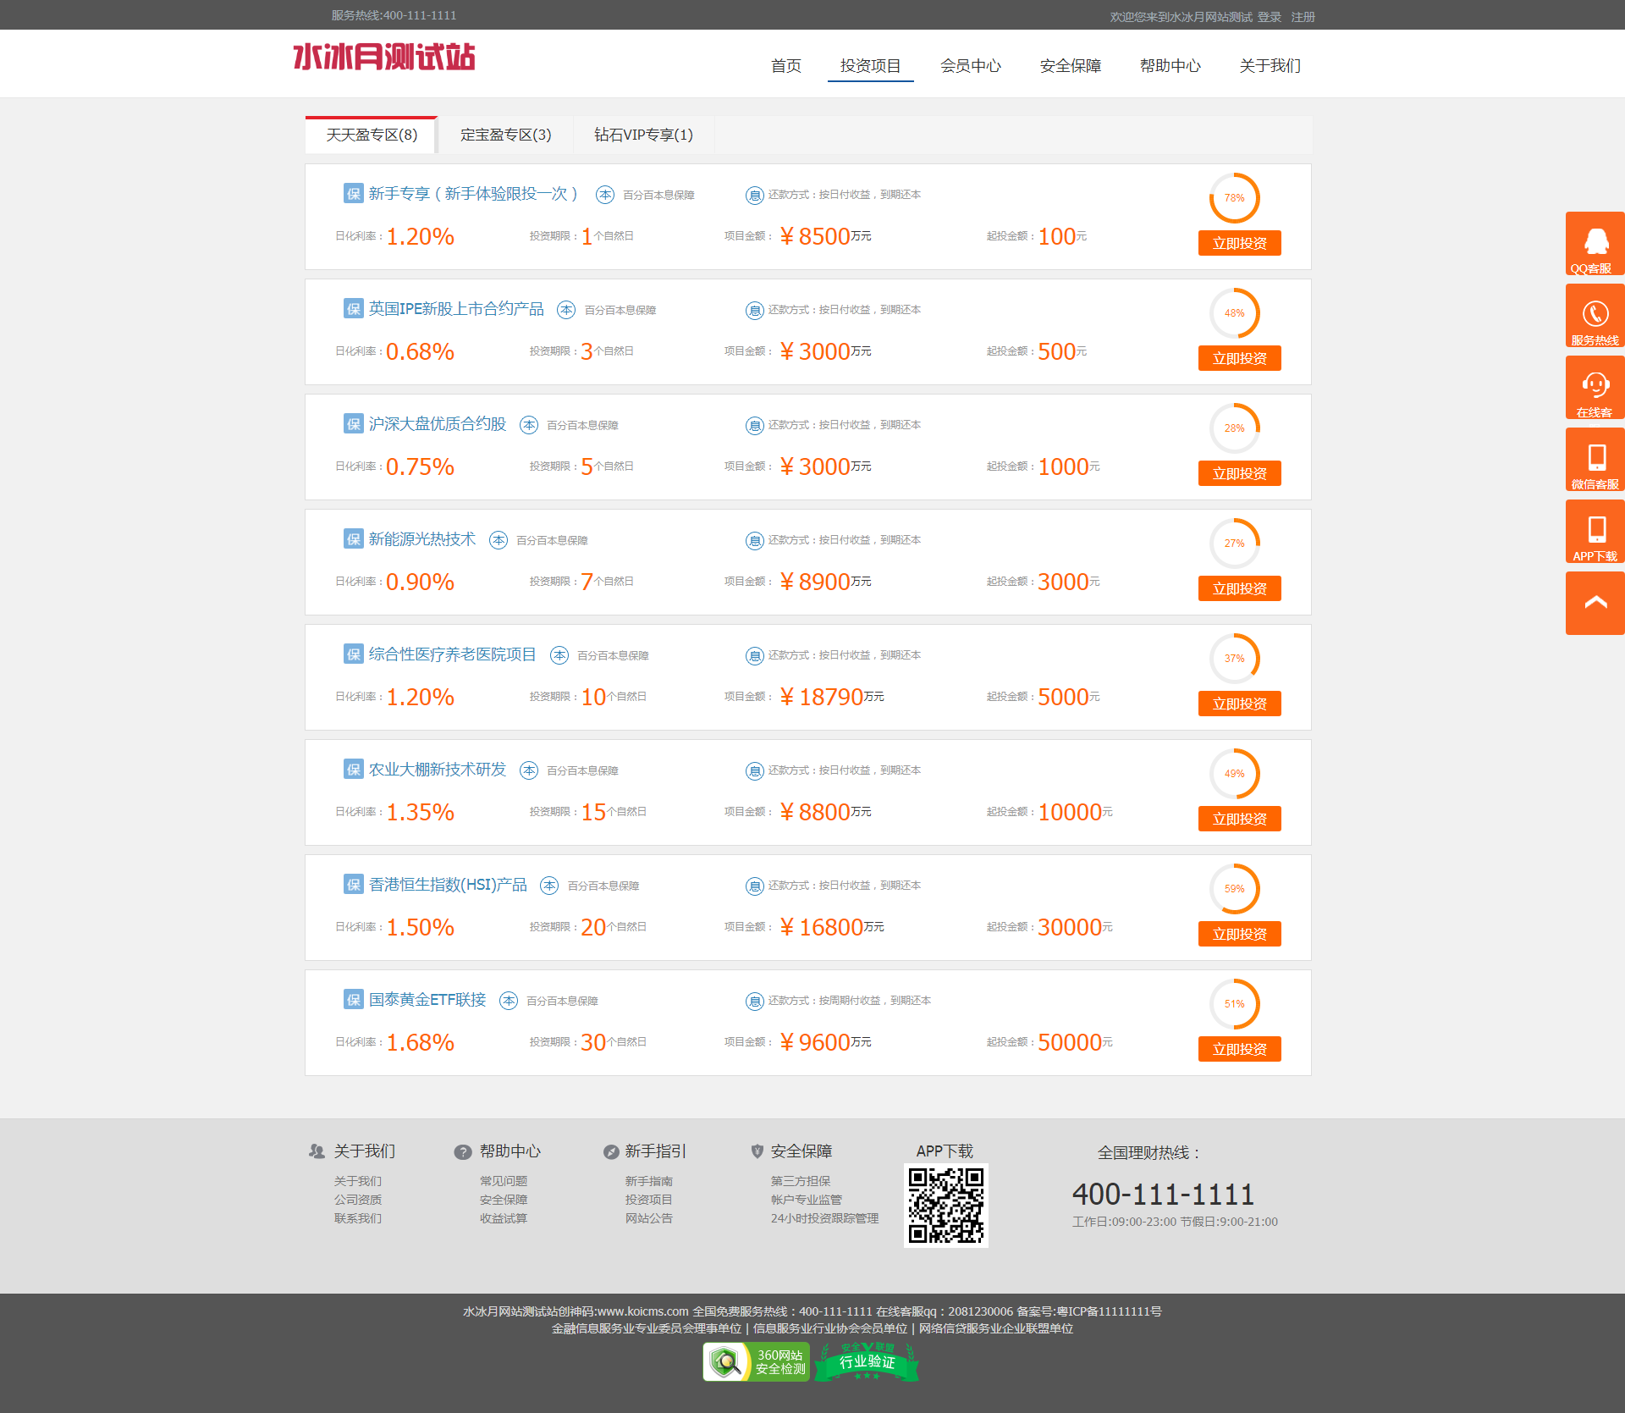This screenshot has width=1625, height=1413.
Task: Click the 78% progress ring
Action: [1234, 198]
